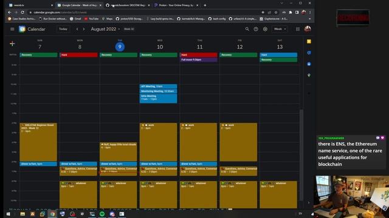The image size is (389, 218).
Task: Show hidden bookmarks overflow arrow
Action: [x=309, y=19]
